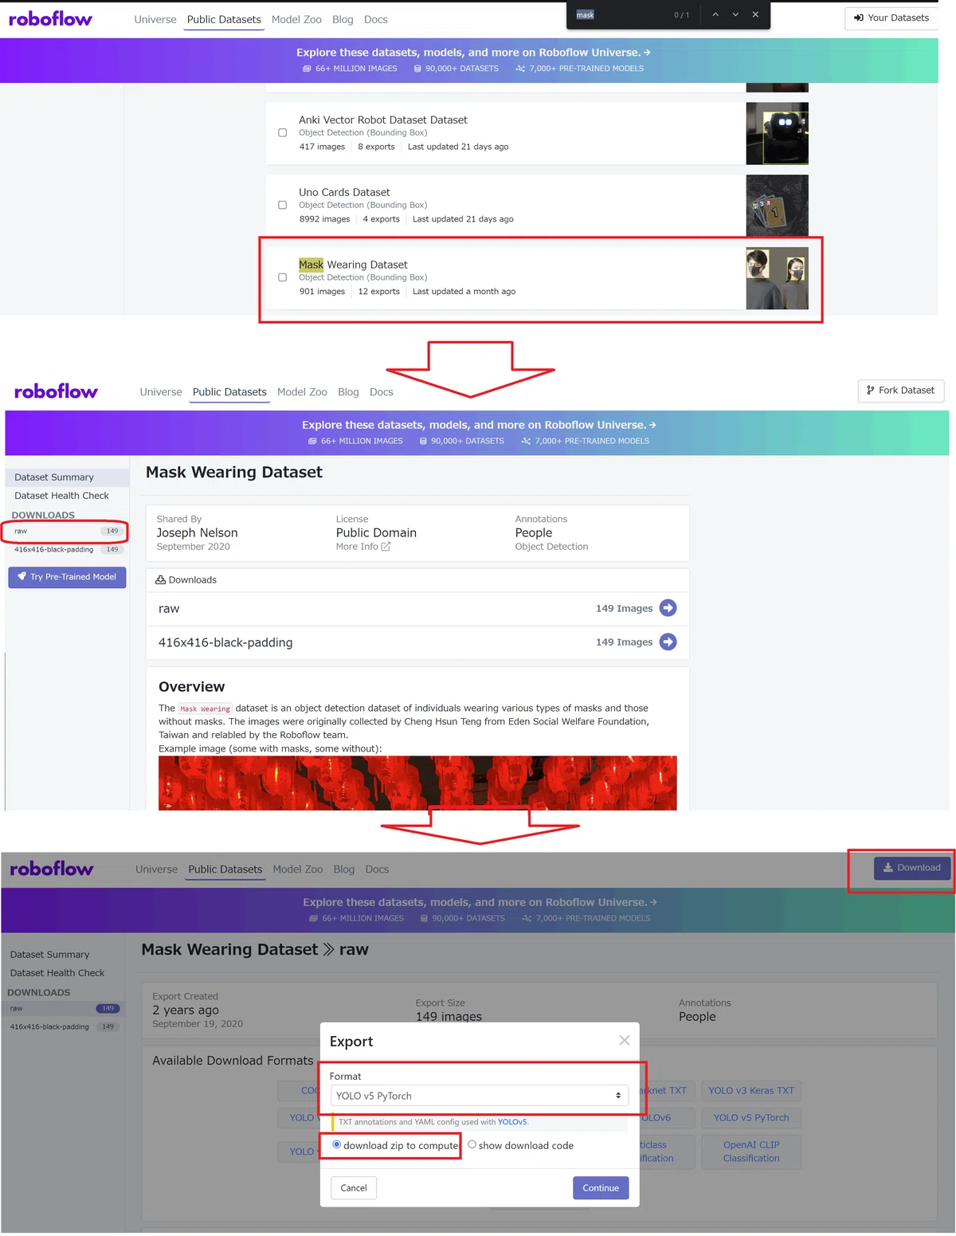This screenshot has height=1236, width=956.
Task: Click Cancel in the Export dialog
Action: click(354, 1188)
